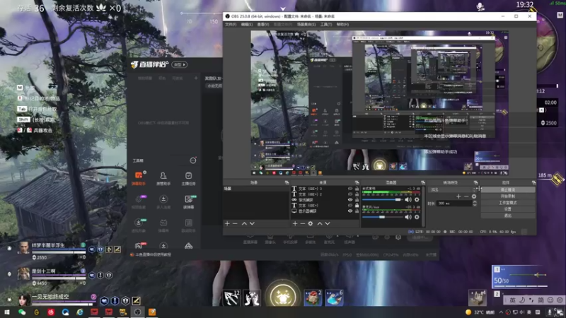The image size is (566, 318).
Task: Open the transition properties gear icon
Action: pos(474,196)
